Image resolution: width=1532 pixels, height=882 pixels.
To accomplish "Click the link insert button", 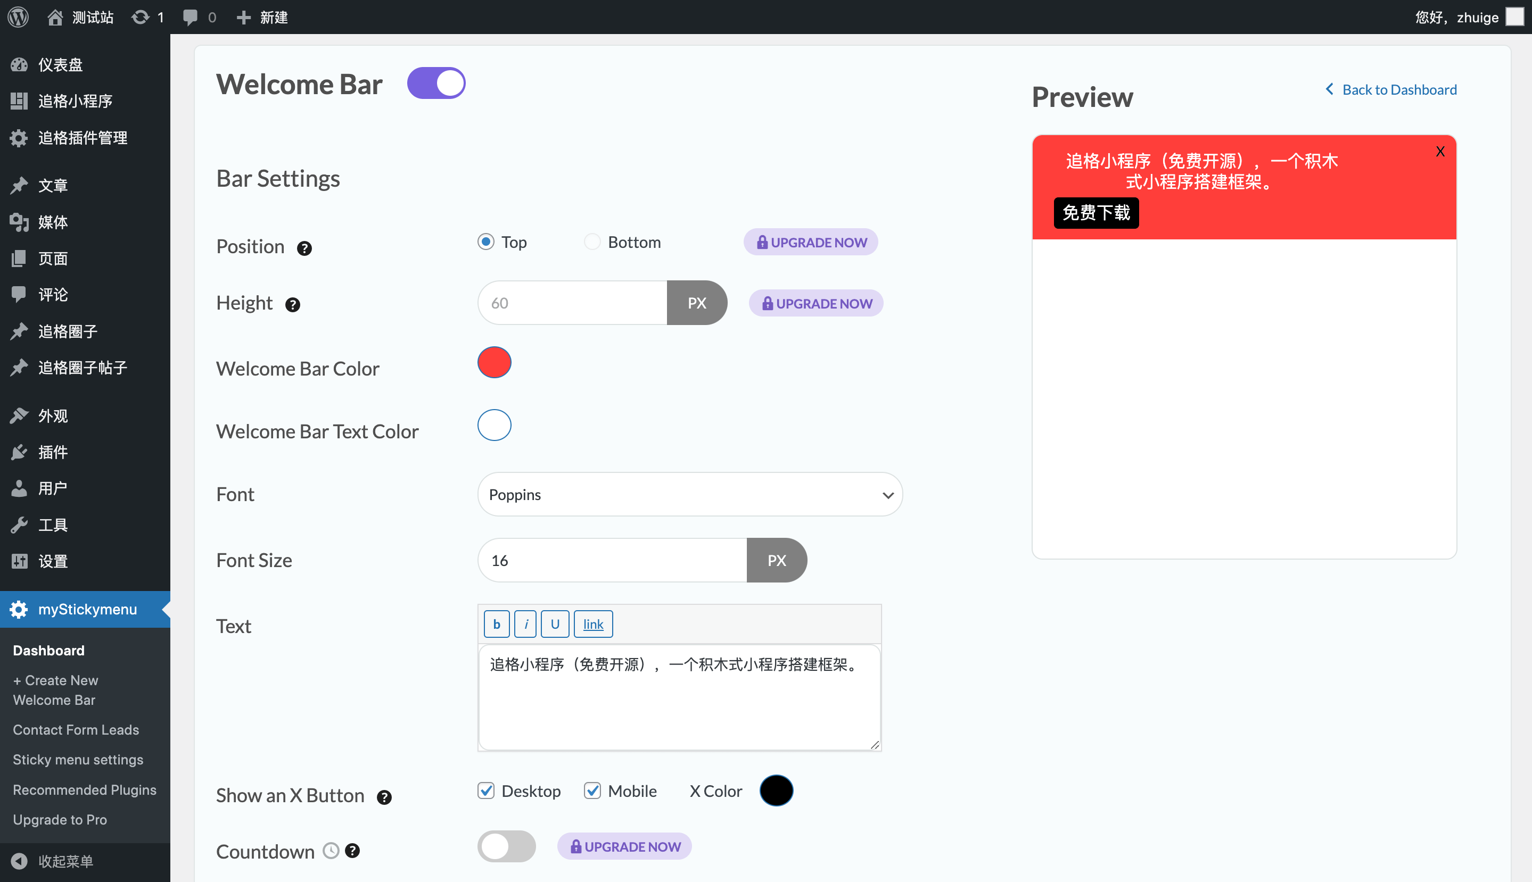I will pyautogui.click(x=594, y=624).
